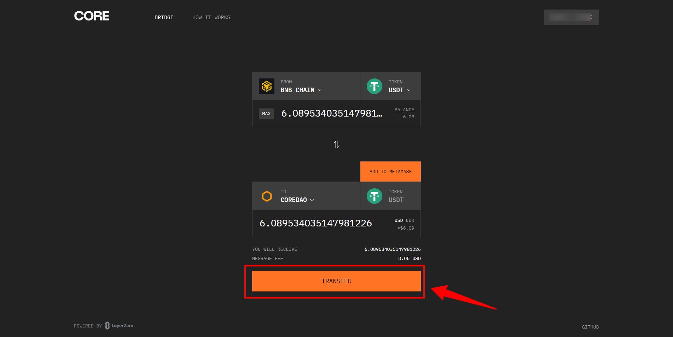Open the HOW IT WORKS page

211,17
